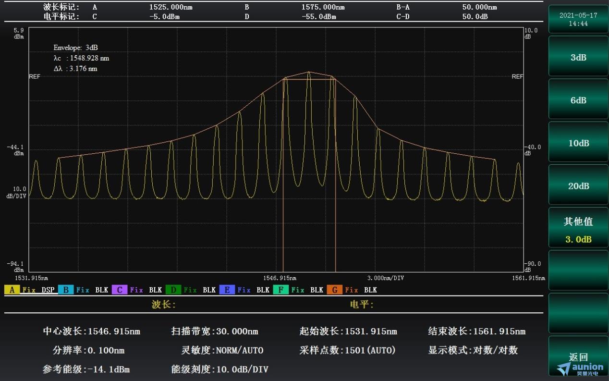This screenshot has width=609, height=381.
Task: Select trace D tab
Action: point(173,290)
